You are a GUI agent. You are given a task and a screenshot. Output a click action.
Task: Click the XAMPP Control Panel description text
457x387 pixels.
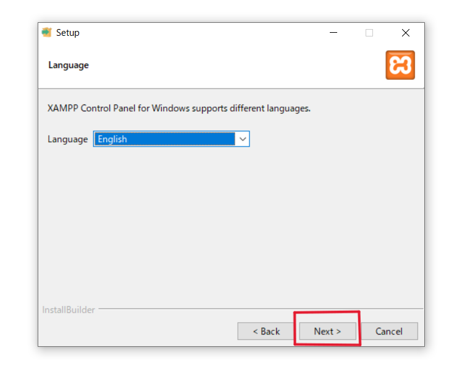[179, 109]
